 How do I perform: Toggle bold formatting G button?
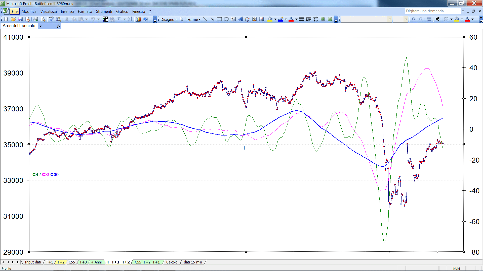[413, 19]
